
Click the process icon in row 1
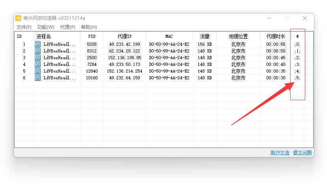point(38,44)
